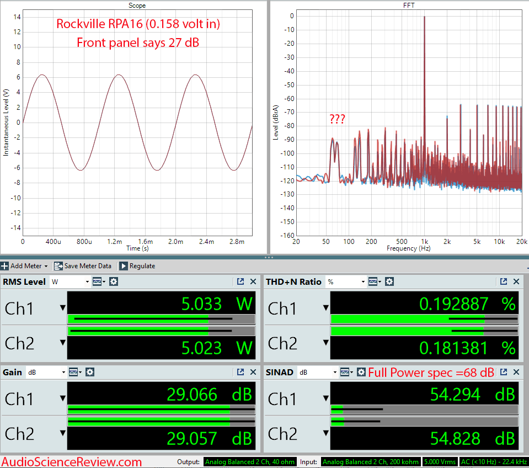Screen dimensions: 529x468
Task: Open SINAD unit dropdown showing dB
Action: 318,372
